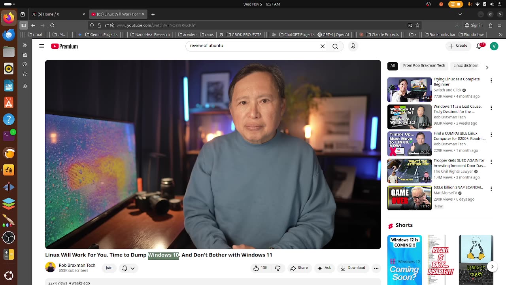The image size is (506, 285).
Task: Go back in browser history
Action: [x=33, y=25]
